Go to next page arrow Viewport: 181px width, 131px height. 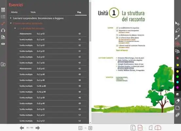click(38, 128)
